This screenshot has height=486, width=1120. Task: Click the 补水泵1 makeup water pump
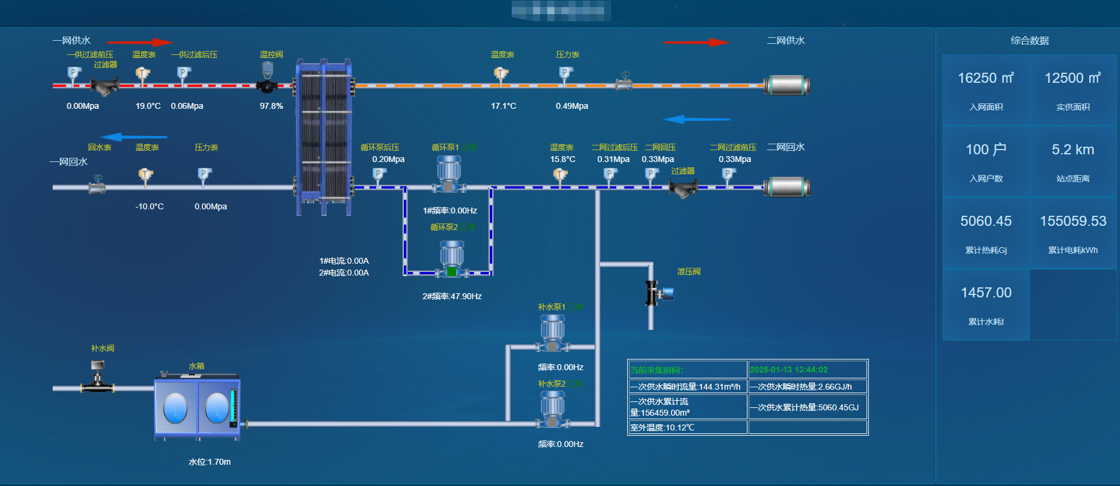[x=552, y=333]
